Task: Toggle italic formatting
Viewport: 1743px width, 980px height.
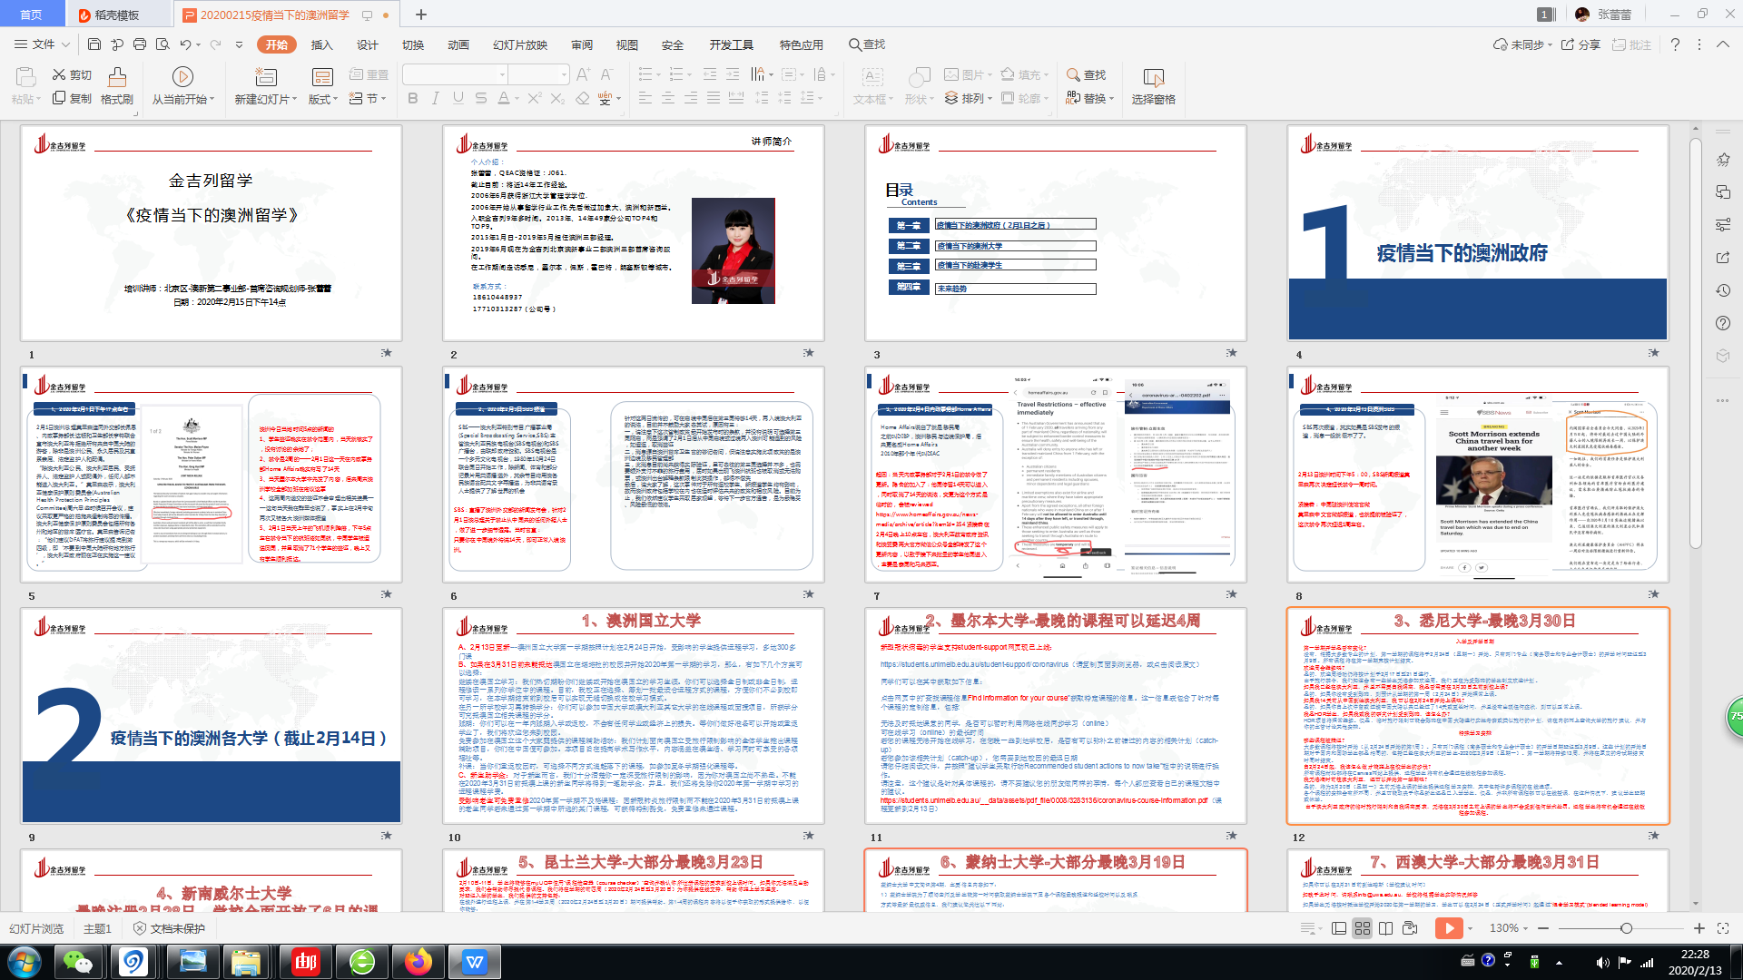Action: 436,98
